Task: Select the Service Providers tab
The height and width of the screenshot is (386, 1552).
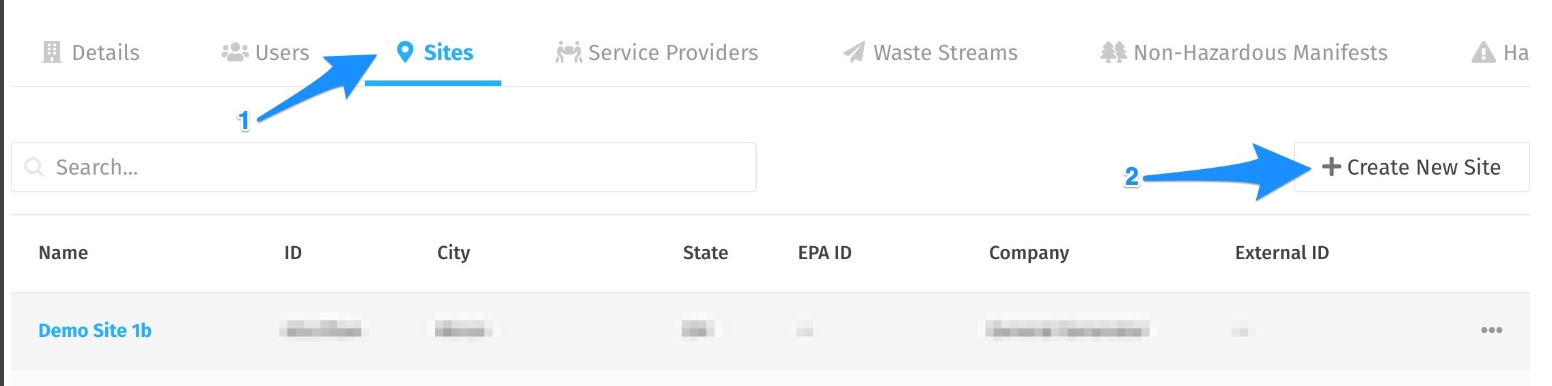Action: tap(656, 53)
